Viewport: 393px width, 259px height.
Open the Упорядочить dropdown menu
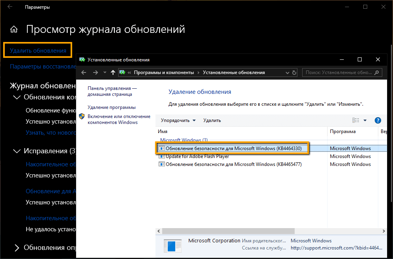coord(178,120)
